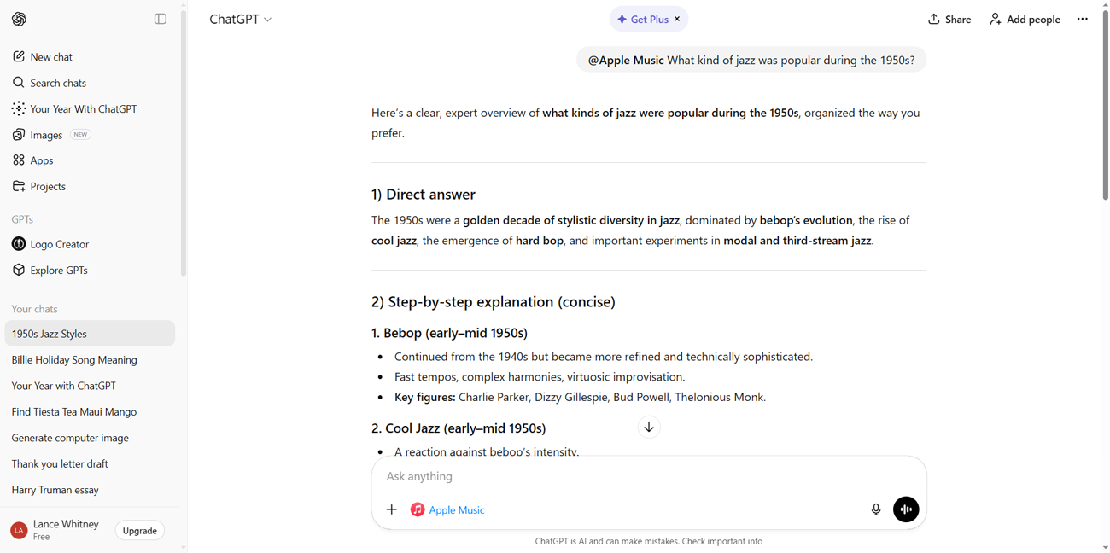Click Explore GPTs
Viewport: 1110px width, 553px height.
(58, 270)
